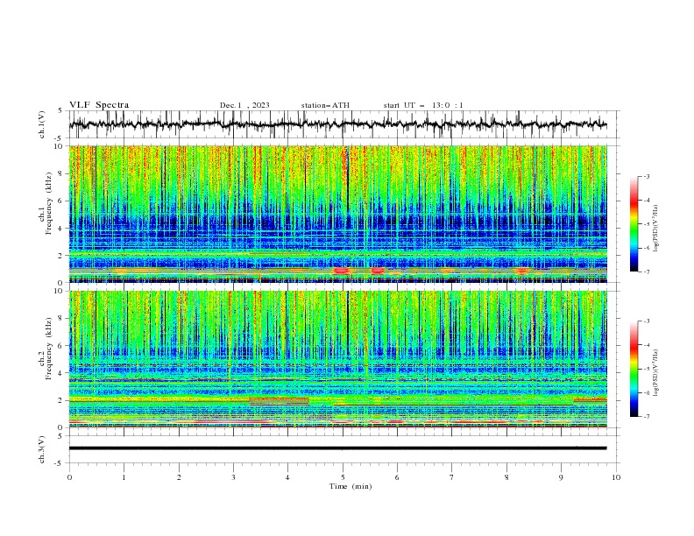
Task: Click the red burst near minute 5 in ch.1 spectrogram
Action: 341,271
